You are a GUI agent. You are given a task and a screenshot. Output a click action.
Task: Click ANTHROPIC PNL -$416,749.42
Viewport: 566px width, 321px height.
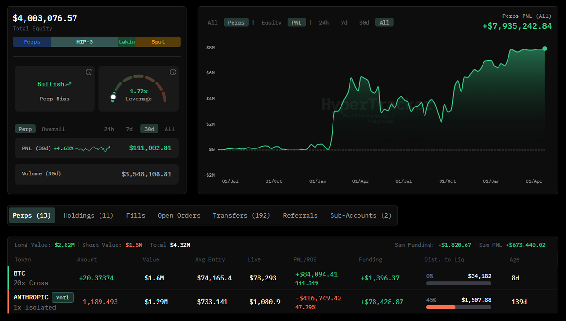[x=318, y=298]
